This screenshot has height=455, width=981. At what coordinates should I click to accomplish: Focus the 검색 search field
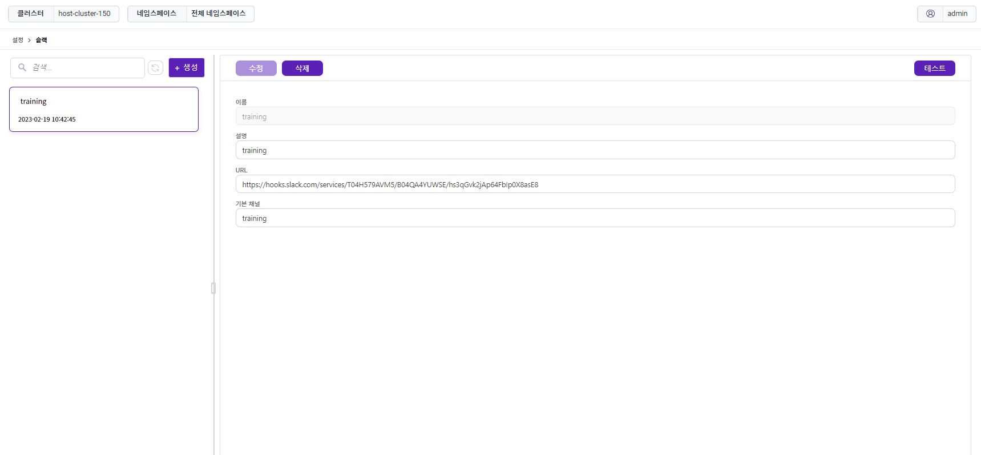click(78, 68)
